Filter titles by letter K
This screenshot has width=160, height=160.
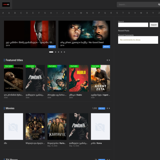[69, 13]
